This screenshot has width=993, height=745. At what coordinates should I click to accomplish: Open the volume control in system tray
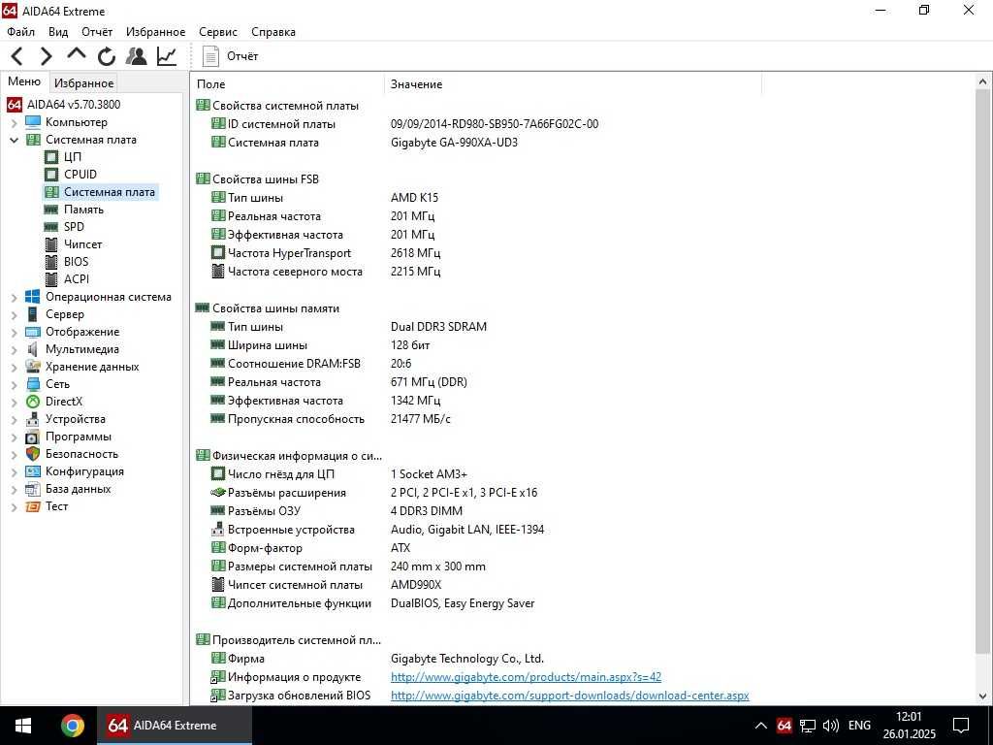(x=831, y=726)
